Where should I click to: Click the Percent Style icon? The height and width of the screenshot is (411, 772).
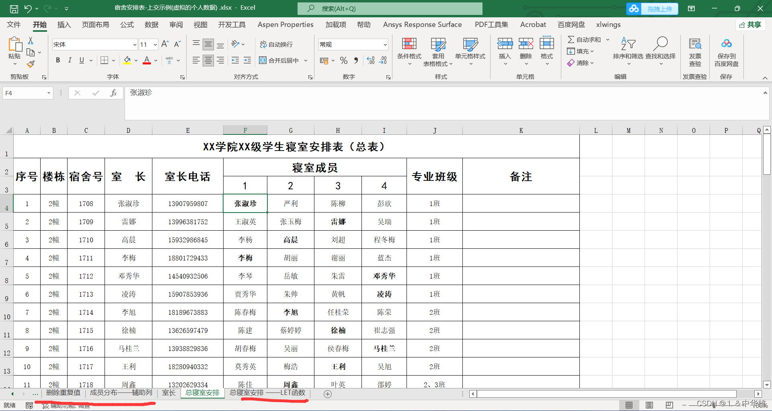pos(343,60)
